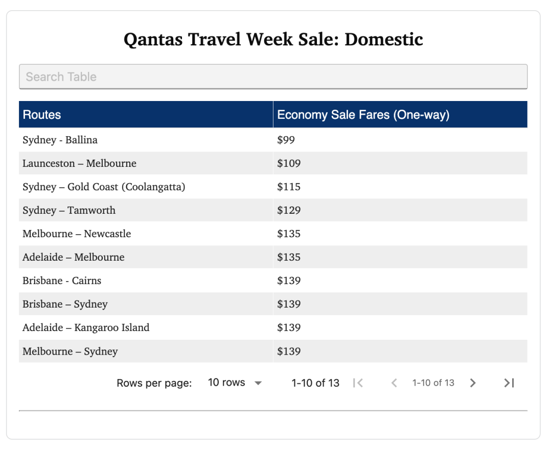Click the Sydney – Tamworth route
This screenshot has height=454, width=552.
[69, 210]
